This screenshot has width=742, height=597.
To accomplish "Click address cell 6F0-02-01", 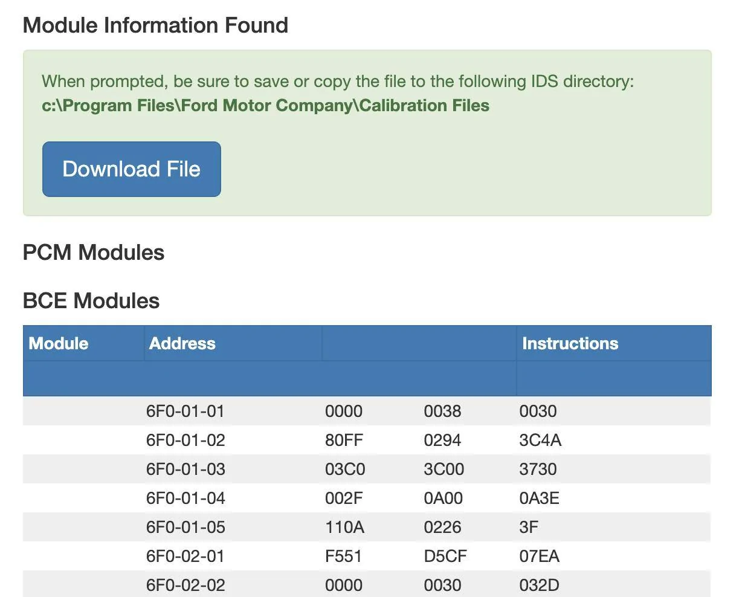I will [185, 557].
